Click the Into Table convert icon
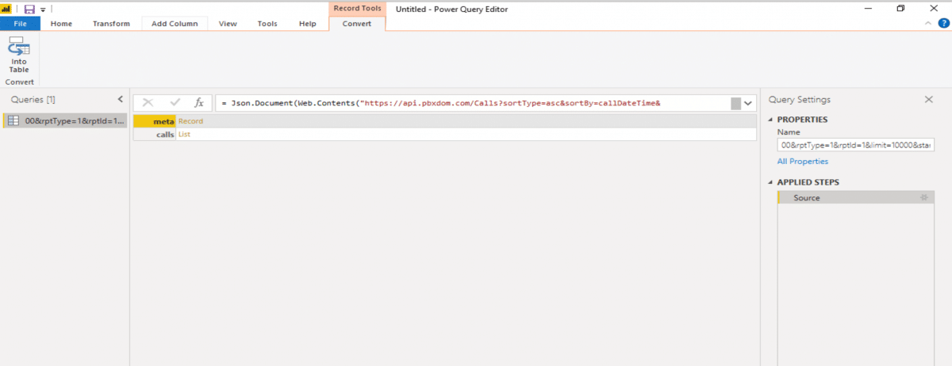The image size is (952, 366). pyautogui.click(x=19, y=55)
